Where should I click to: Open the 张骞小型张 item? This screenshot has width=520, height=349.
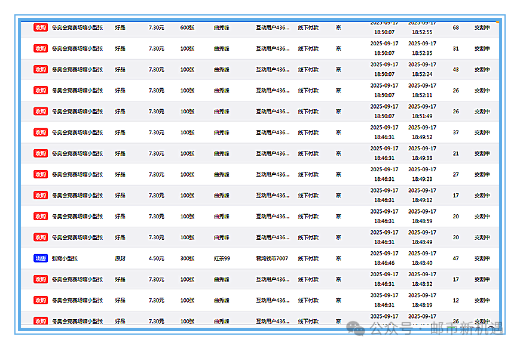pyautogui.click(x=65, y=258)
